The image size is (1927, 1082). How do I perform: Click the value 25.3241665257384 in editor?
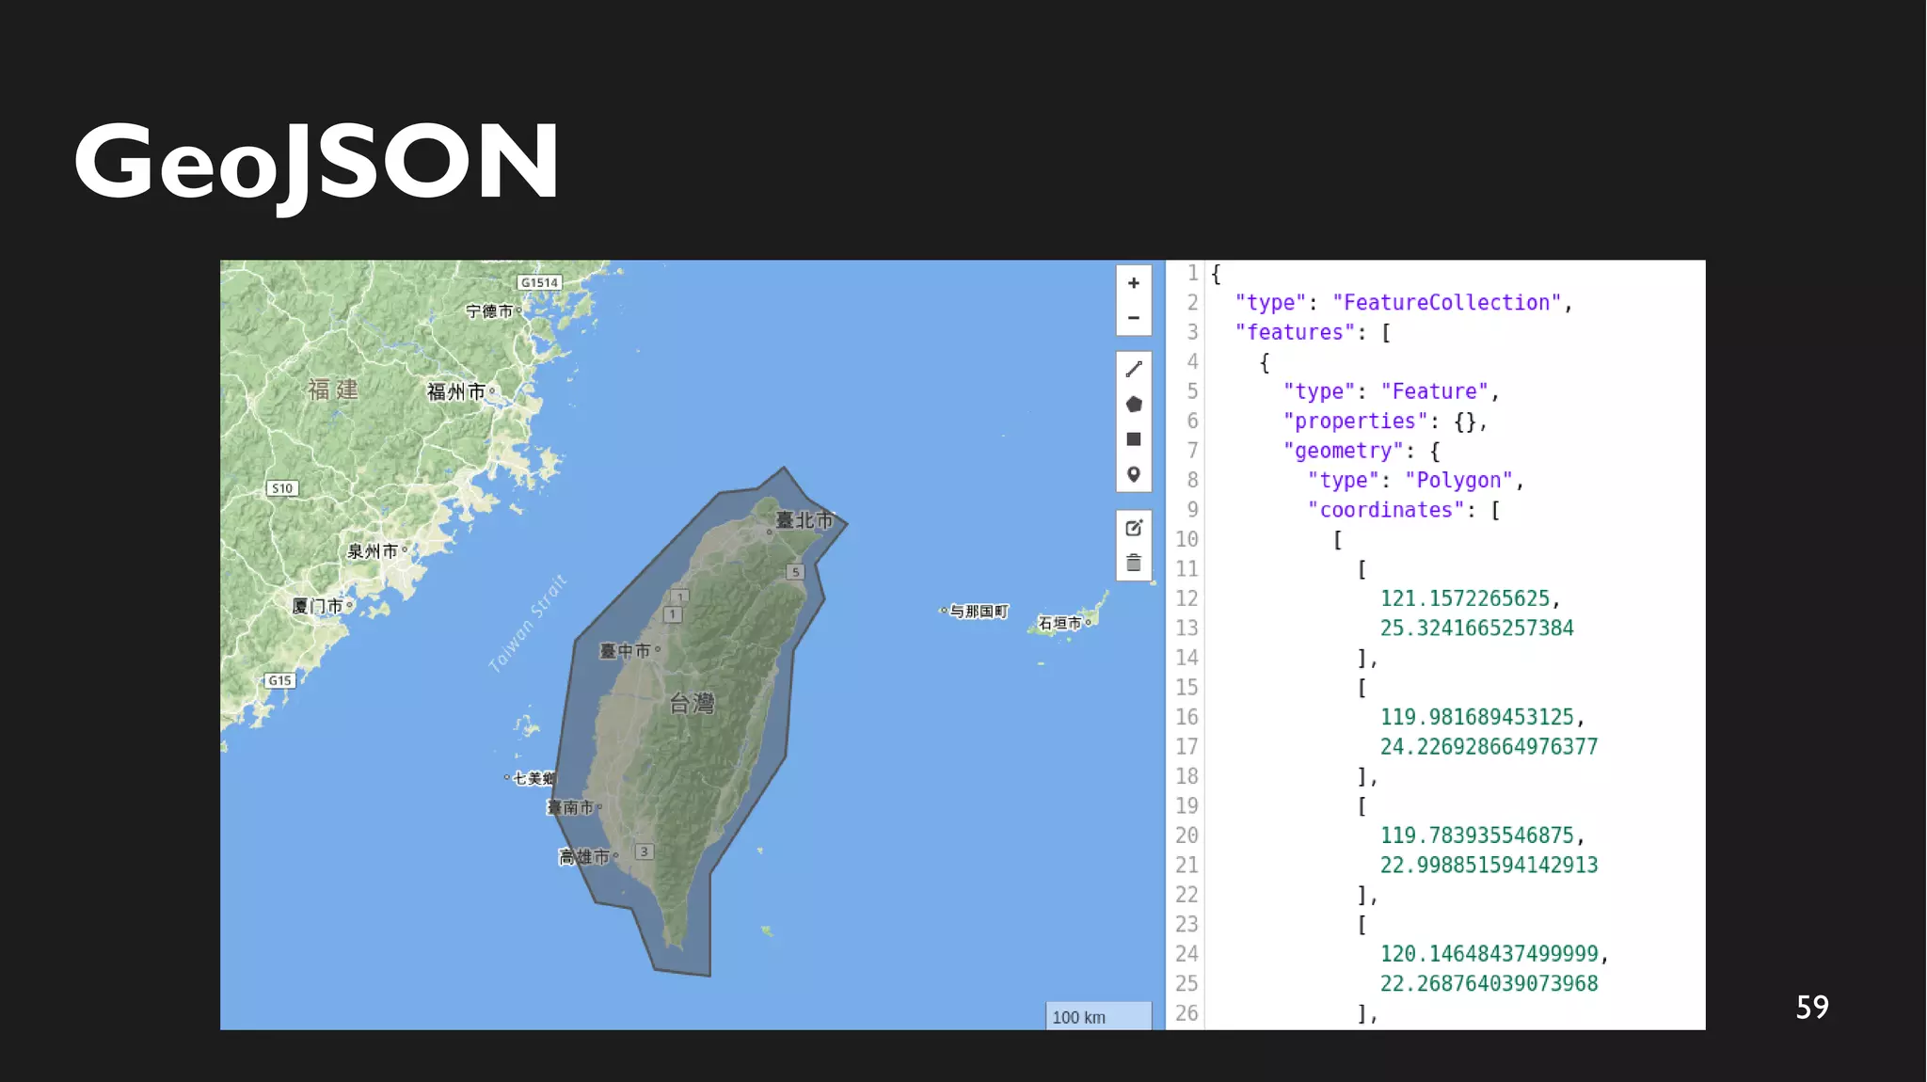(x=1476, y=629)
